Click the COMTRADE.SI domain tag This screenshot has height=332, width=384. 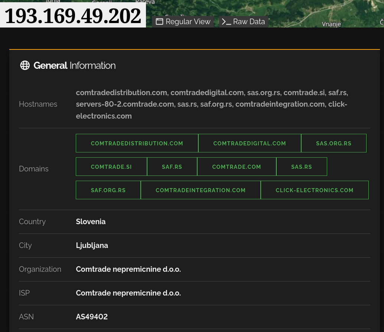coord(111,167)
